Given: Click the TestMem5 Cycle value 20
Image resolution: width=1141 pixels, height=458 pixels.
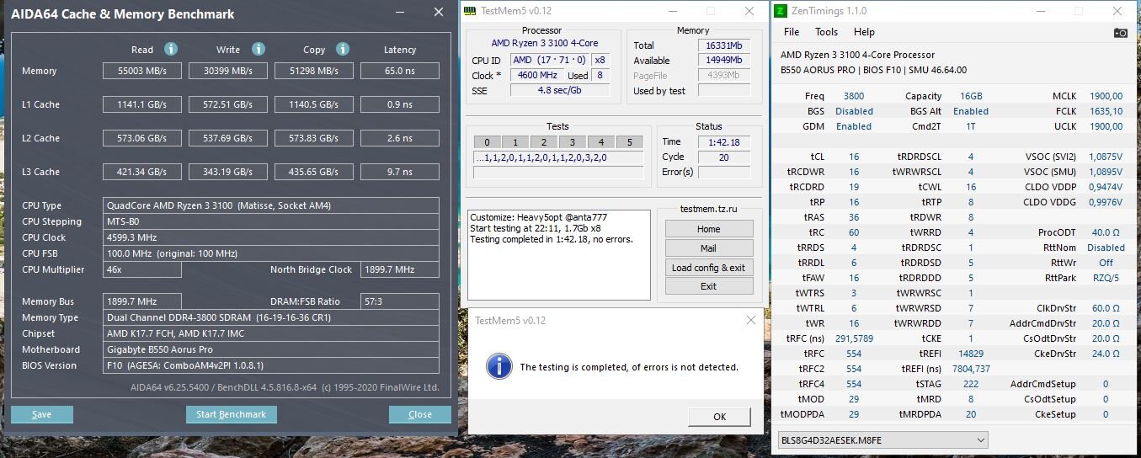Looking at the screenshot, I should coord(724,157).
